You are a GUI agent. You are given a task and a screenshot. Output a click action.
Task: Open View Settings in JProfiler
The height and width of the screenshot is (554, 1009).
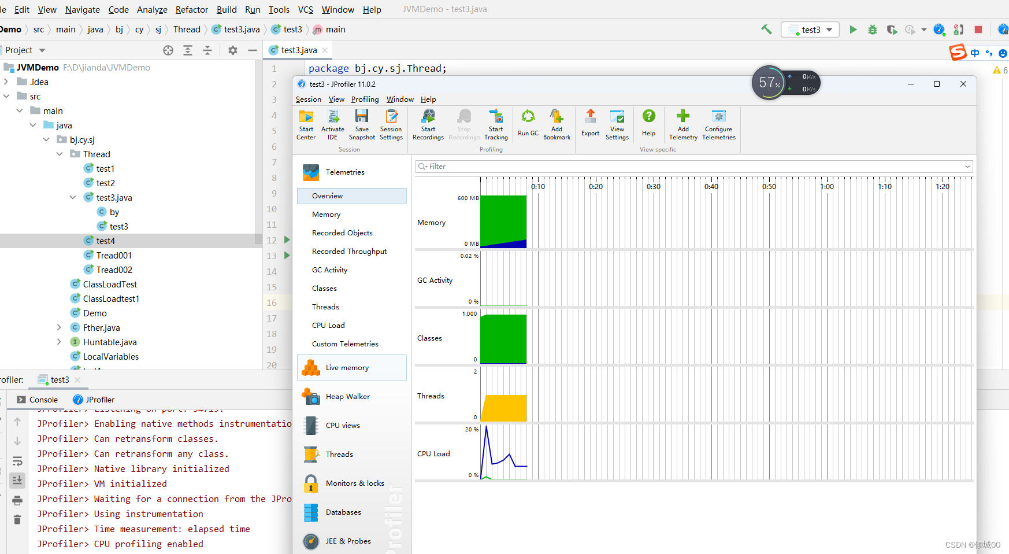(x=617, y=124)
